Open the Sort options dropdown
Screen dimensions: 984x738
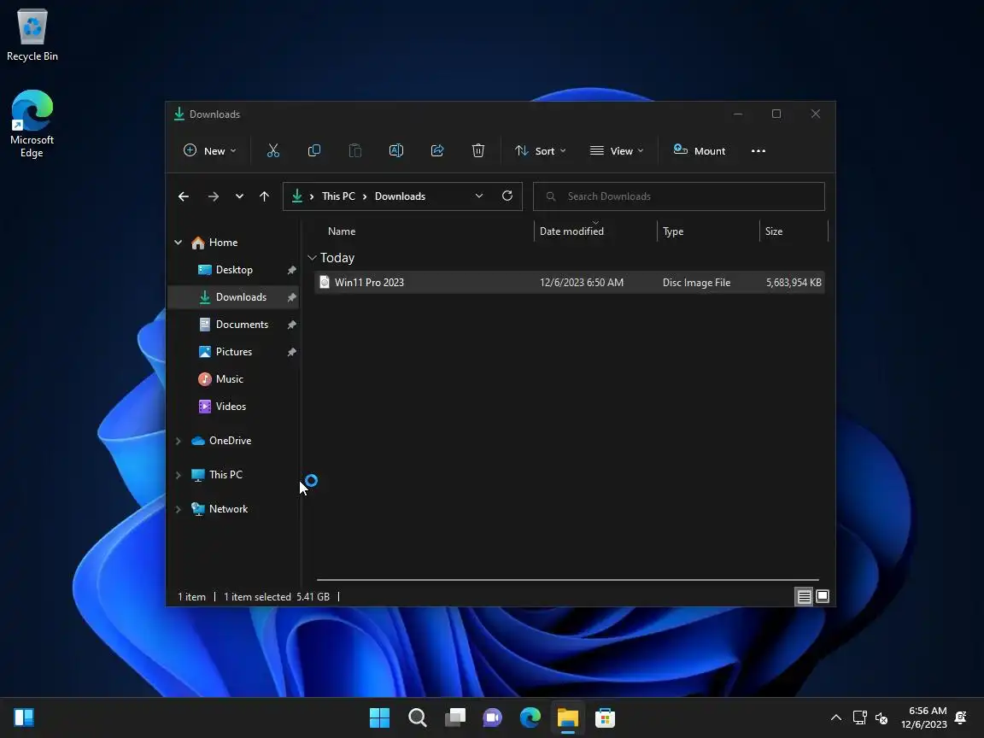tap(541, 150)
